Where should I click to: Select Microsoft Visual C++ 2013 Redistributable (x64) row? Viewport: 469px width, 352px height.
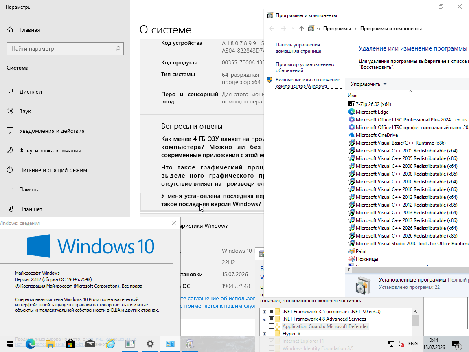point(403,213)
